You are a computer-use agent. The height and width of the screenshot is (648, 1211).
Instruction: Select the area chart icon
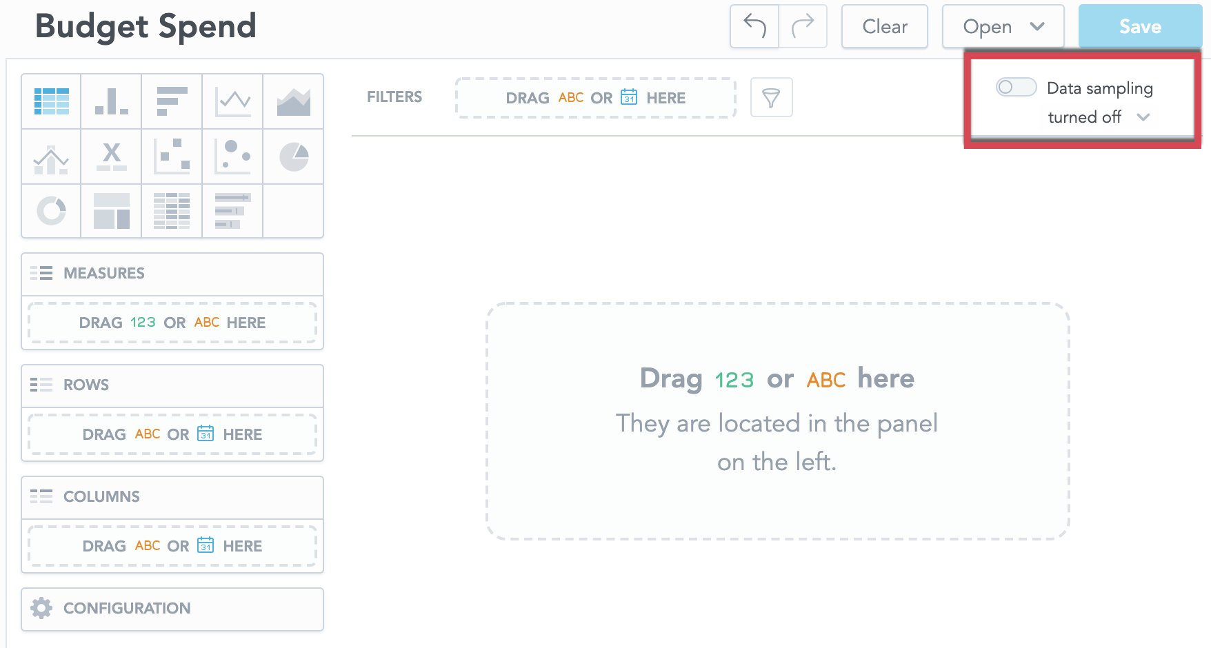coord(293,101)
